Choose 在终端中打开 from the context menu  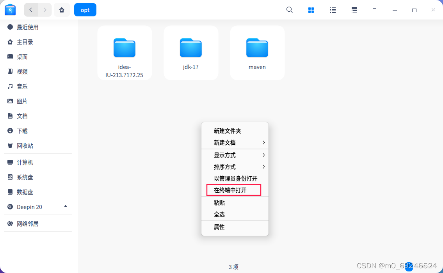point(235,190)
